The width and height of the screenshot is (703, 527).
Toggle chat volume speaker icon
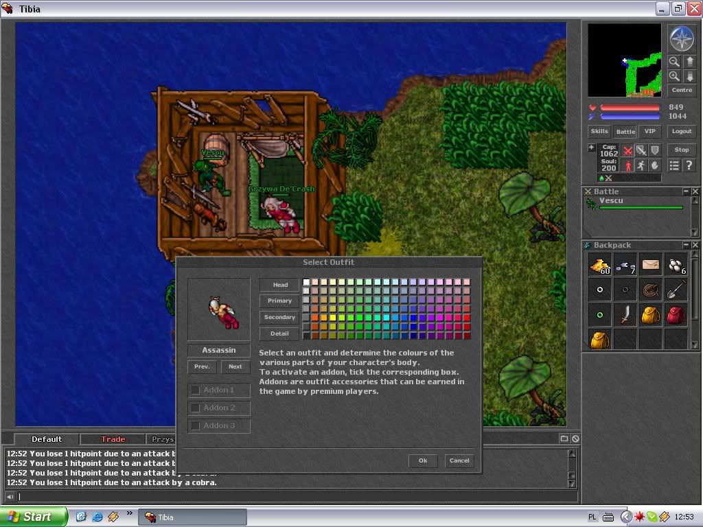pos(10,497)
